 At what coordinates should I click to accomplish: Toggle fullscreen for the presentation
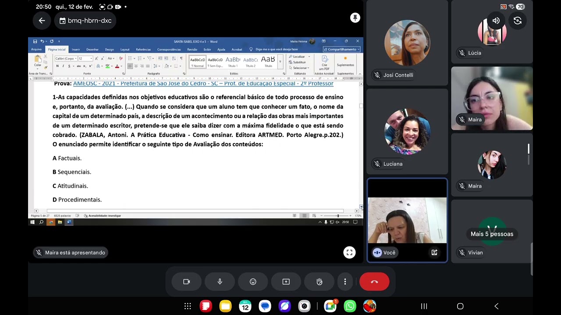[x=349, y=252]
